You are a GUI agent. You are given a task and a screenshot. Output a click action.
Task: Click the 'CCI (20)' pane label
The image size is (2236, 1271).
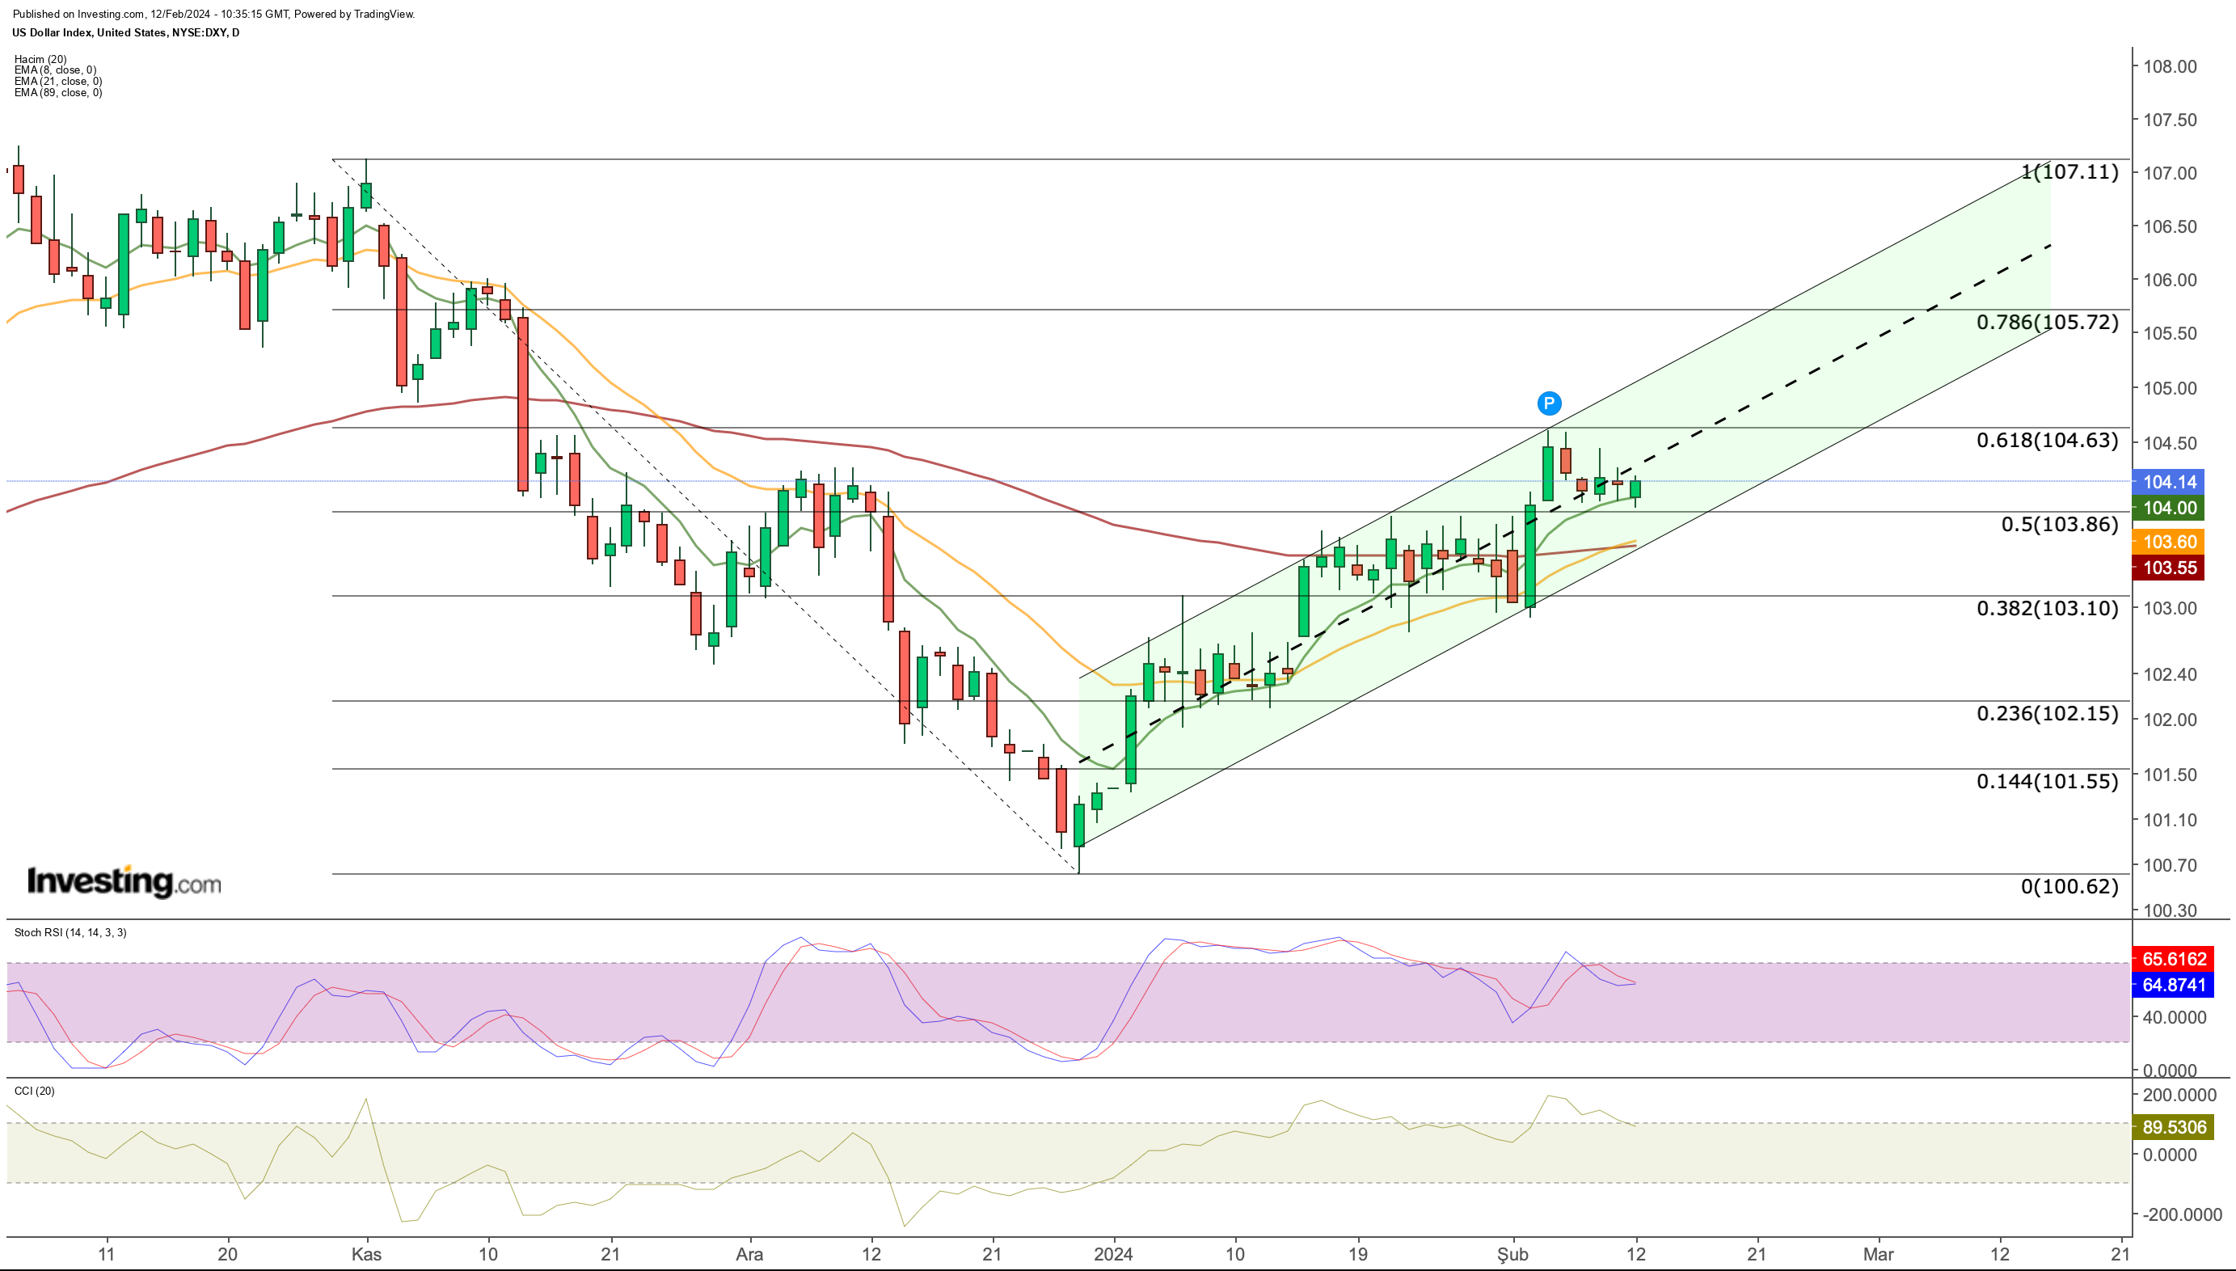[34, 1092]
